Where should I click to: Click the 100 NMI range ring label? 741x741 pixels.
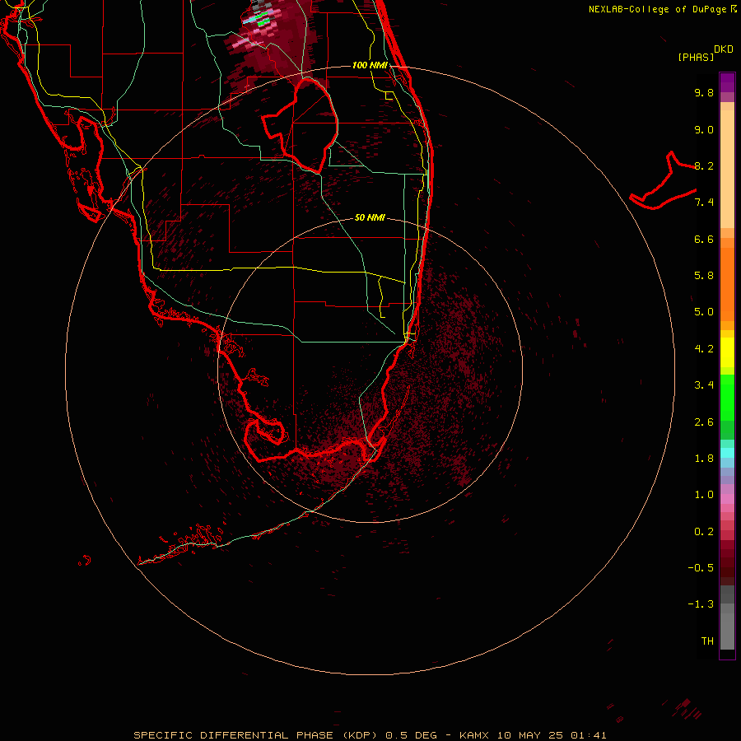[370, 65]
